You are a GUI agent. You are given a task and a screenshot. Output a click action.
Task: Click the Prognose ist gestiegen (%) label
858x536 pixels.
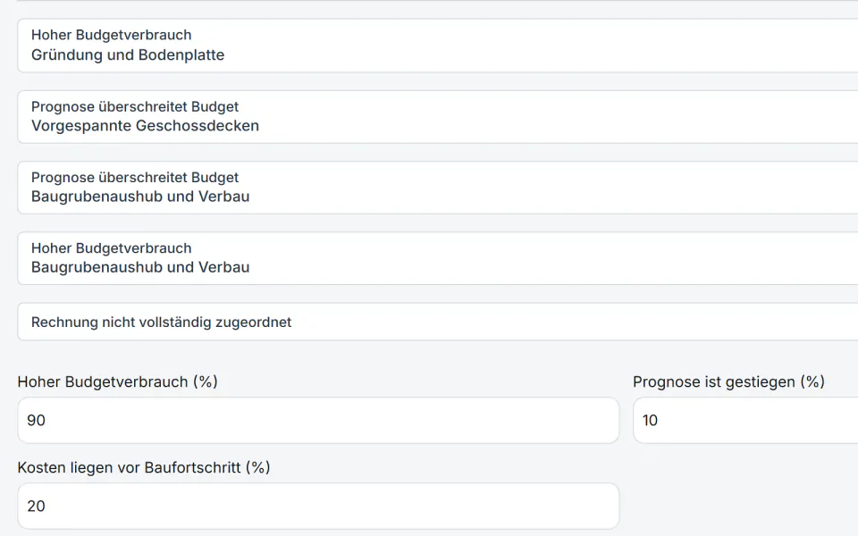click(729, 381)
